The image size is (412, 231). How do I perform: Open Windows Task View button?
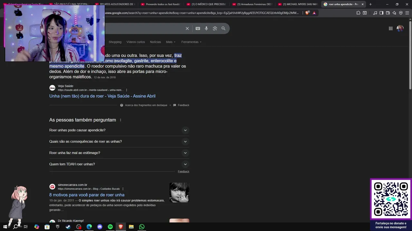pos(26,227)
